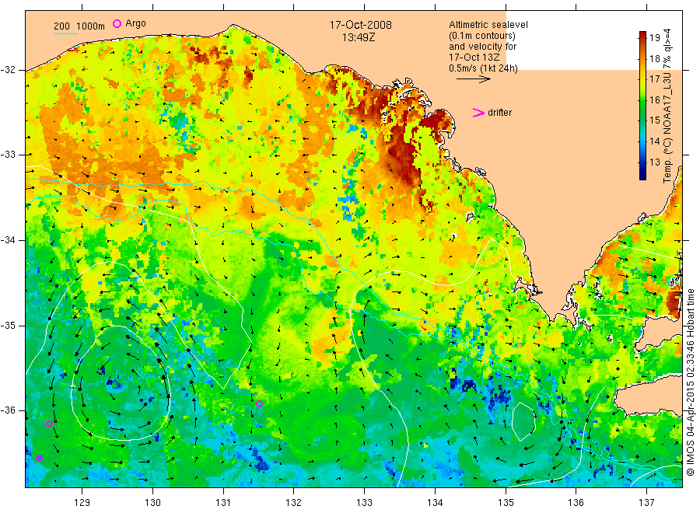Click the Argo float marker near 131.5, -36
This screenshot has height=513, width=700.
[x=259, y=404]
